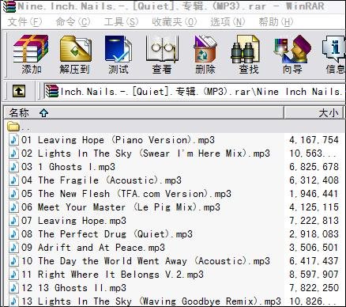This screenshot has width=346, height=307.
Task: Click size value 6,417,437
Action: [x=314, y=261]
